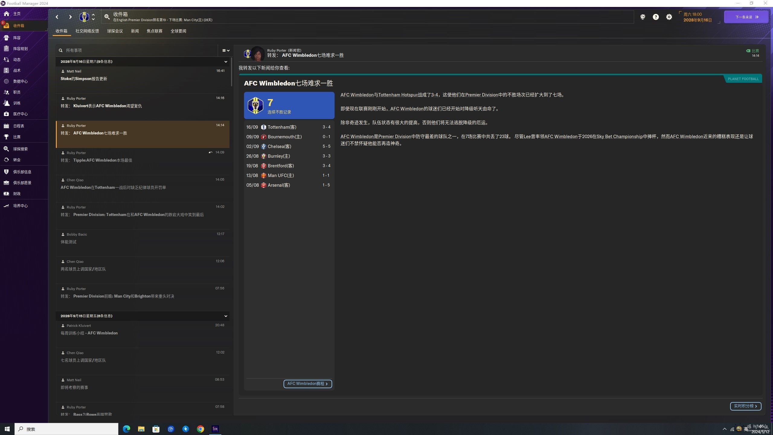The image size is (773, 435).
Task: Collapse the 2028年9月15日星期五 message group
Action: (x=226, y=316)
